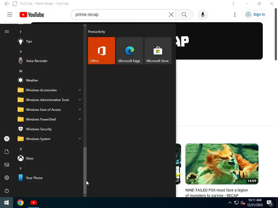Open the YouTube guide hamburger menu

coord(10,15)
